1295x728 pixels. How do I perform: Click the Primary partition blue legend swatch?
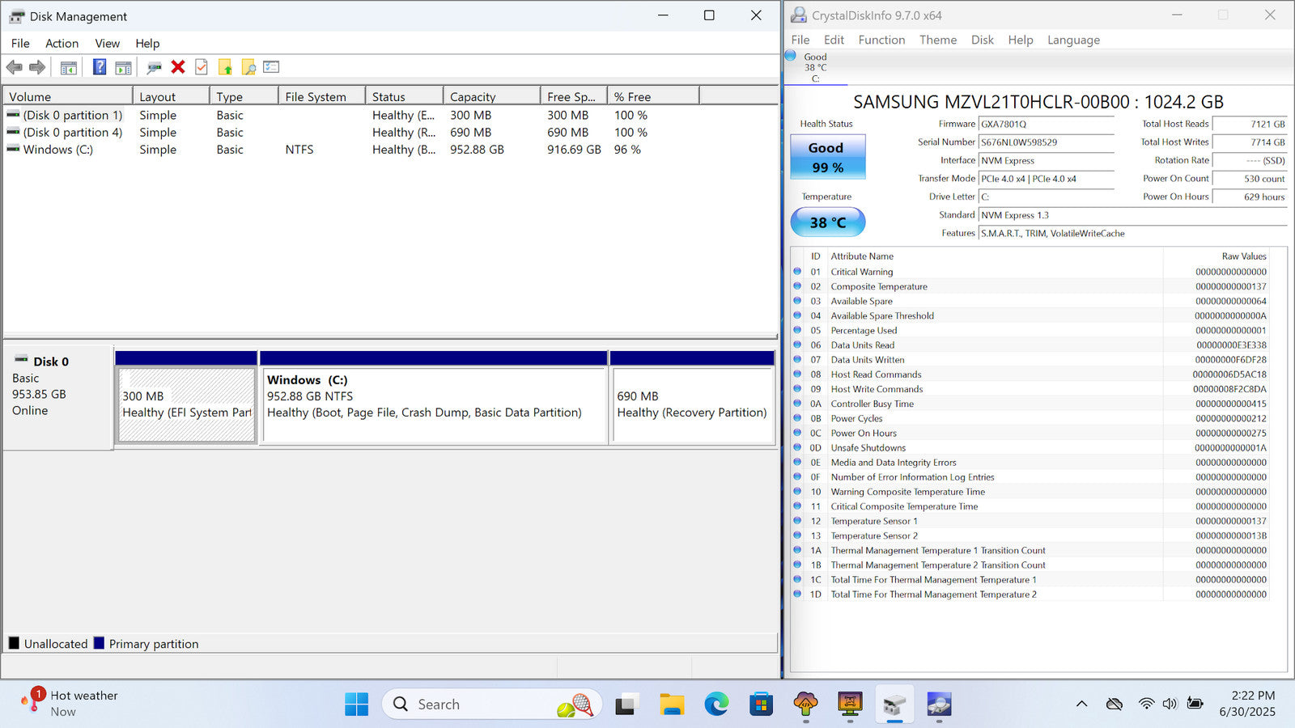pos(99,644)
